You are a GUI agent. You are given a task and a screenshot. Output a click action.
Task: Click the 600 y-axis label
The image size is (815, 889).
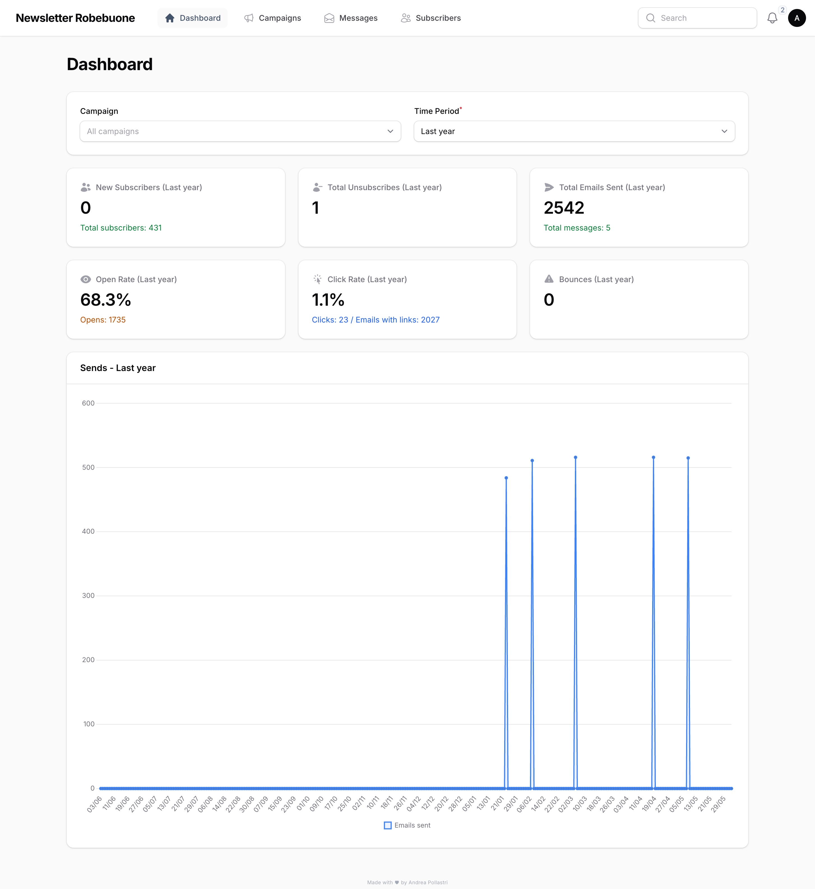click(88, 403)
